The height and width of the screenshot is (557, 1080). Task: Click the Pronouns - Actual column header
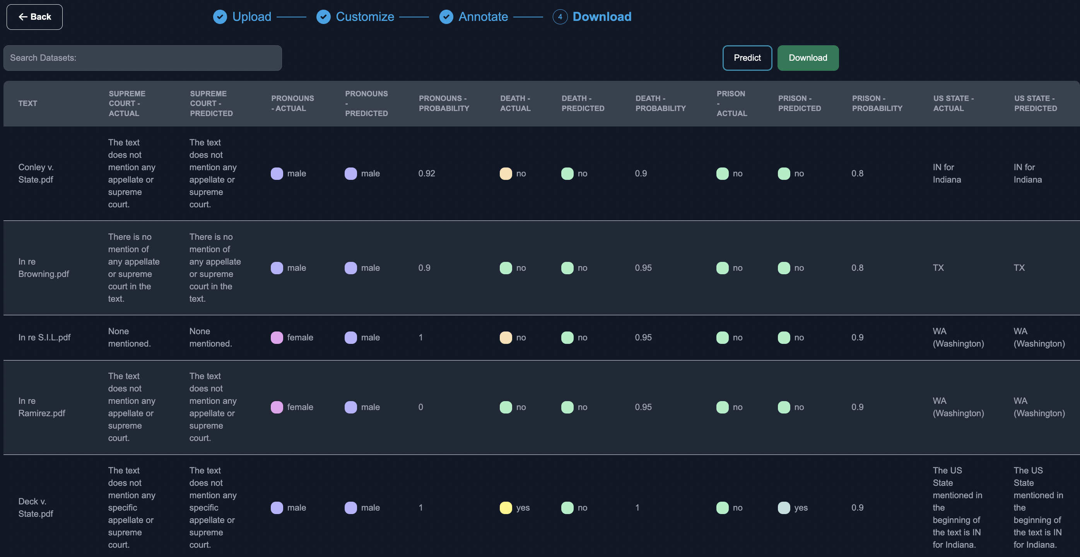(292, 104)
